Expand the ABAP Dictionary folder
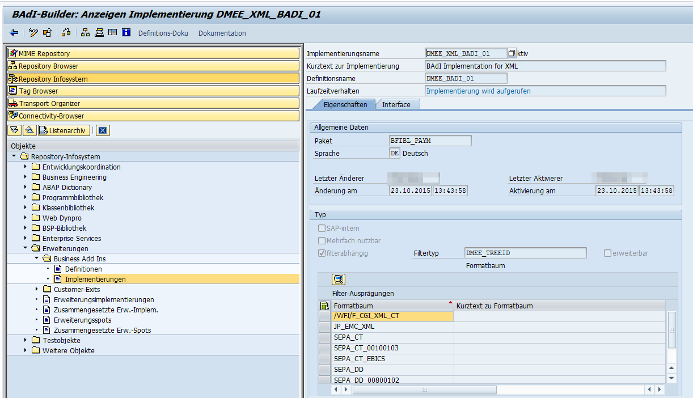This screenshot has width=693, height=398. coord(26,187)
